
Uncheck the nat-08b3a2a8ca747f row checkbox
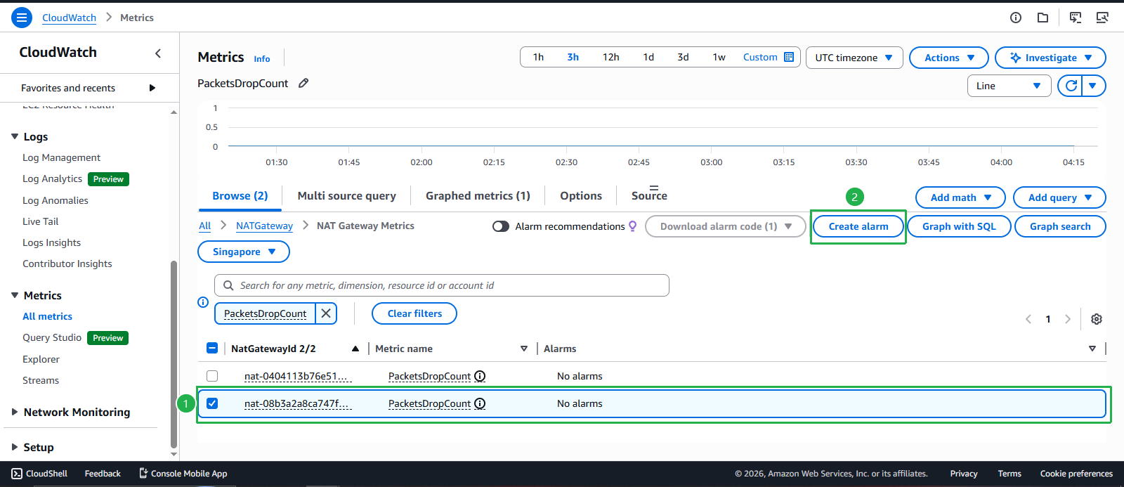212,403
